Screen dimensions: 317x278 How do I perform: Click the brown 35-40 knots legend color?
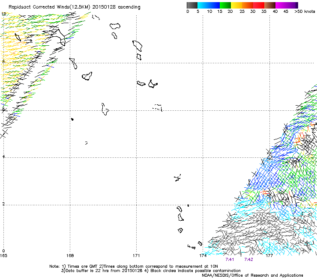270,5
